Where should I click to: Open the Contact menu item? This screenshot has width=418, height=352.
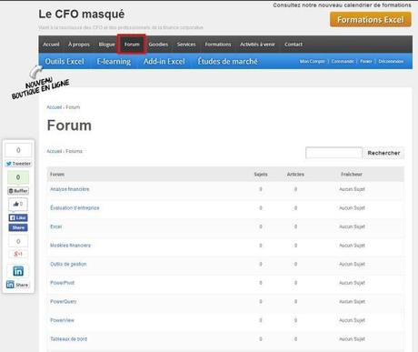coord(294,45)
